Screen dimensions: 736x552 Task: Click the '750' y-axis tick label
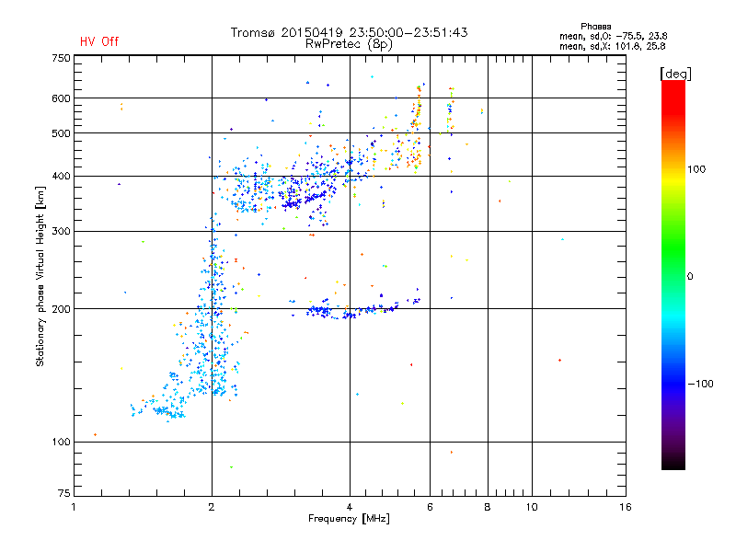click(x=61, y=58)
